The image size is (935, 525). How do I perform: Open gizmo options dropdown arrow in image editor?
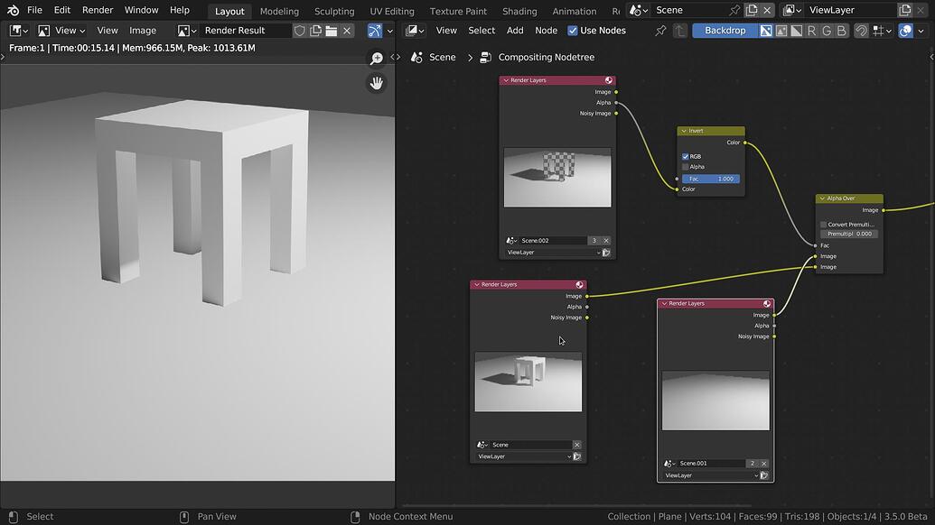390,31
